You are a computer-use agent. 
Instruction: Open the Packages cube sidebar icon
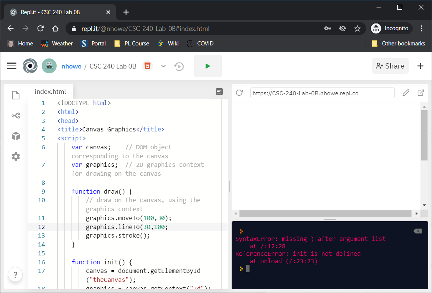pyautogui.click(x=16, y=136)
